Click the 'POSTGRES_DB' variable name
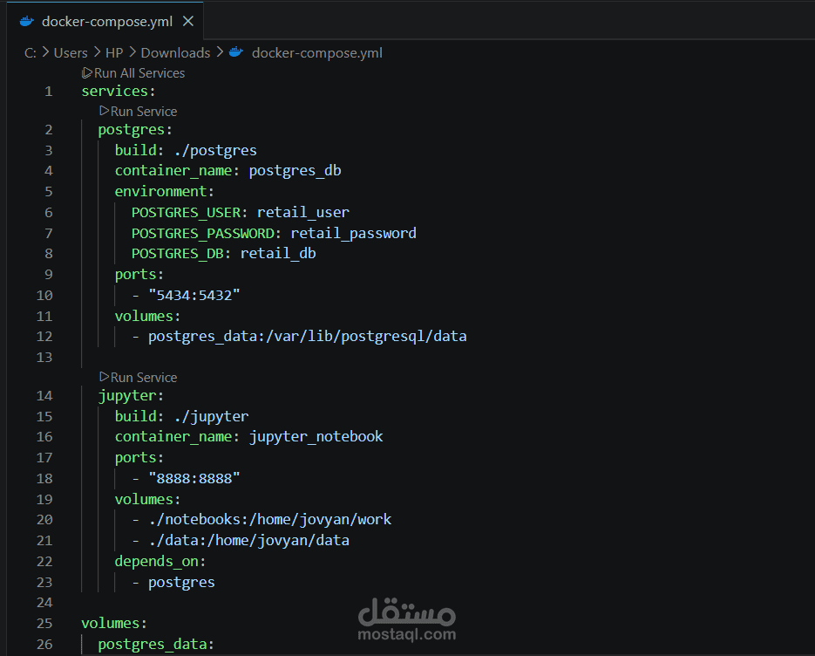 point(178,254)
